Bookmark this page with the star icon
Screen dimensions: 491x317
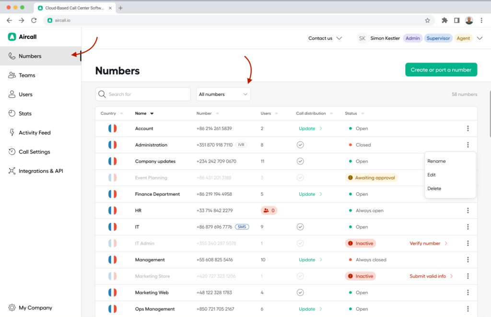427,21
